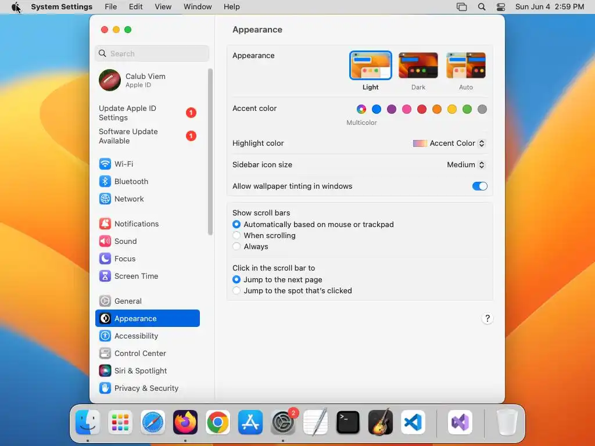Open Siri & Spotlight icon

point(105,371)
